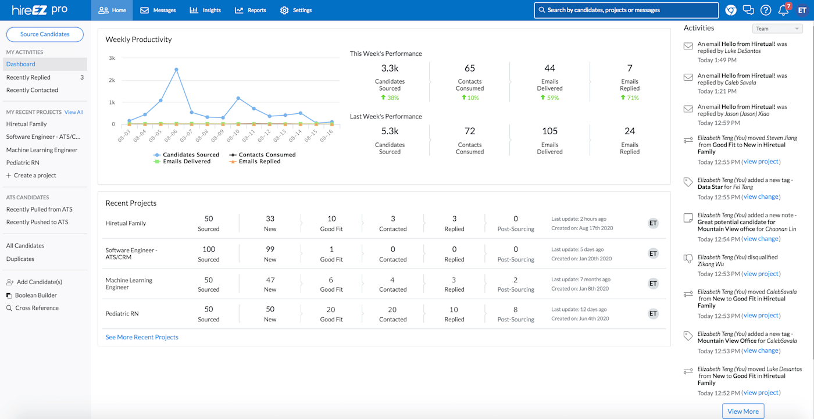
Task: Click thumbs-down icon for Zikang Wu activity
Action: tap(688, 259)
